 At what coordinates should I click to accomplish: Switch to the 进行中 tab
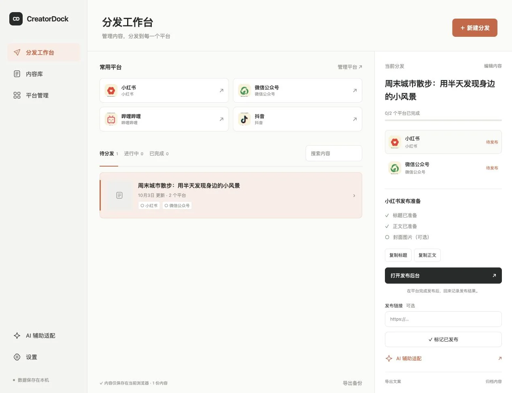134,154
